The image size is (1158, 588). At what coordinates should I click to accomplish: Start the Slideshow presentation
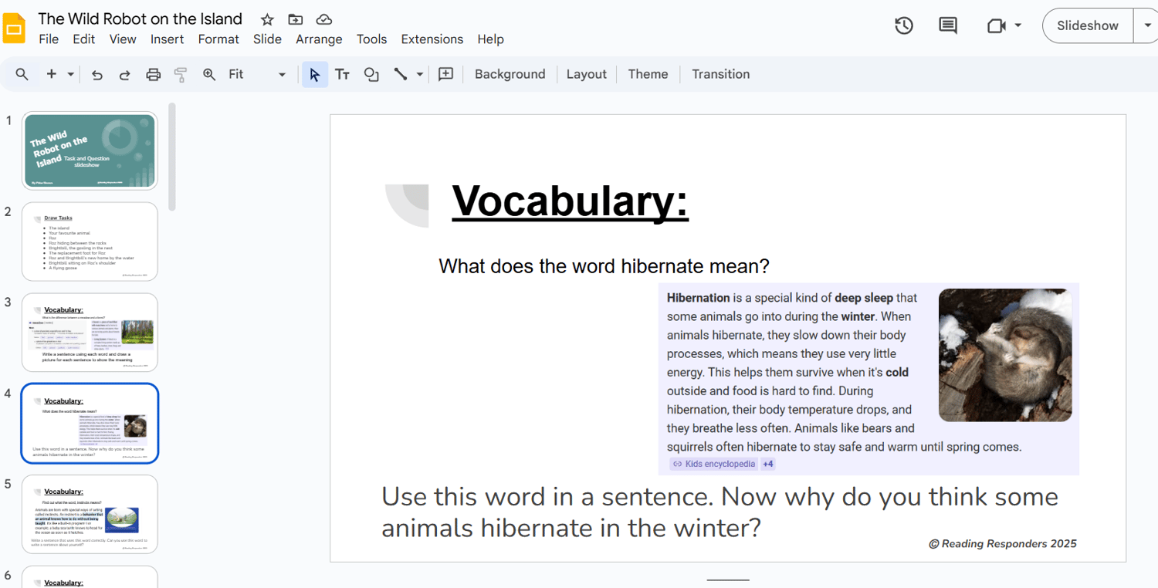pos(1088,25)
